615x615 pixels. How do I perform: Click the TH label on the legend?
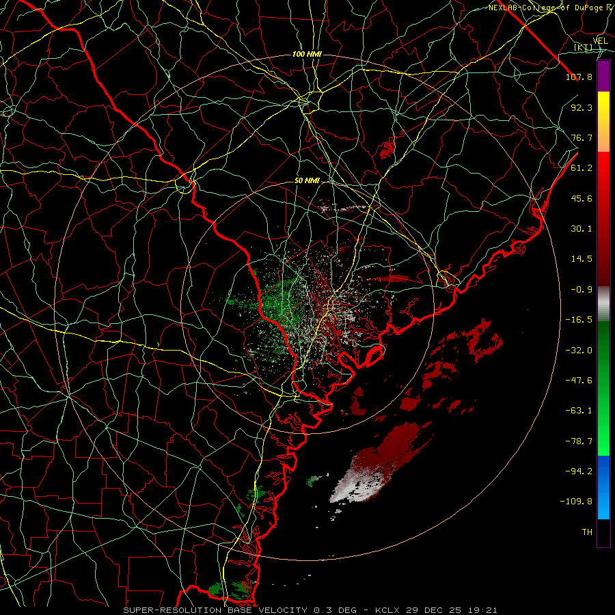[x=587, y=532]
